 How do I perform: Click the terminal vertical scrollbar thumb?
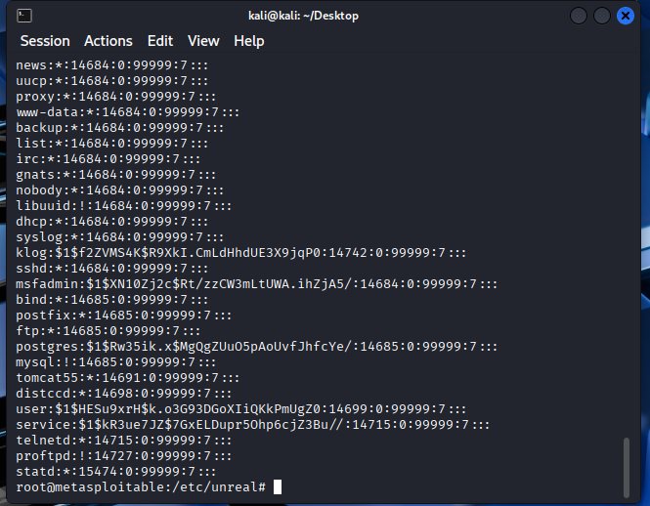point(627,468)
